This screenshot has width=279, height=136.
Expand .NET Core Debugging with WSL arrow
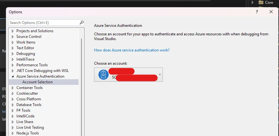coord(13,71)
